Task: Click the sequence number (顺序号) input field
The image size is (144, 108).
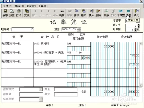Action: coord(23,29)
